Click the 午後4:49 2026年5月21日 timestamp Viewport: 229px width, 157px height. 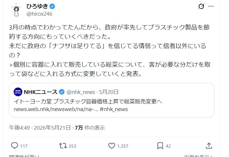tap(40, 128)
